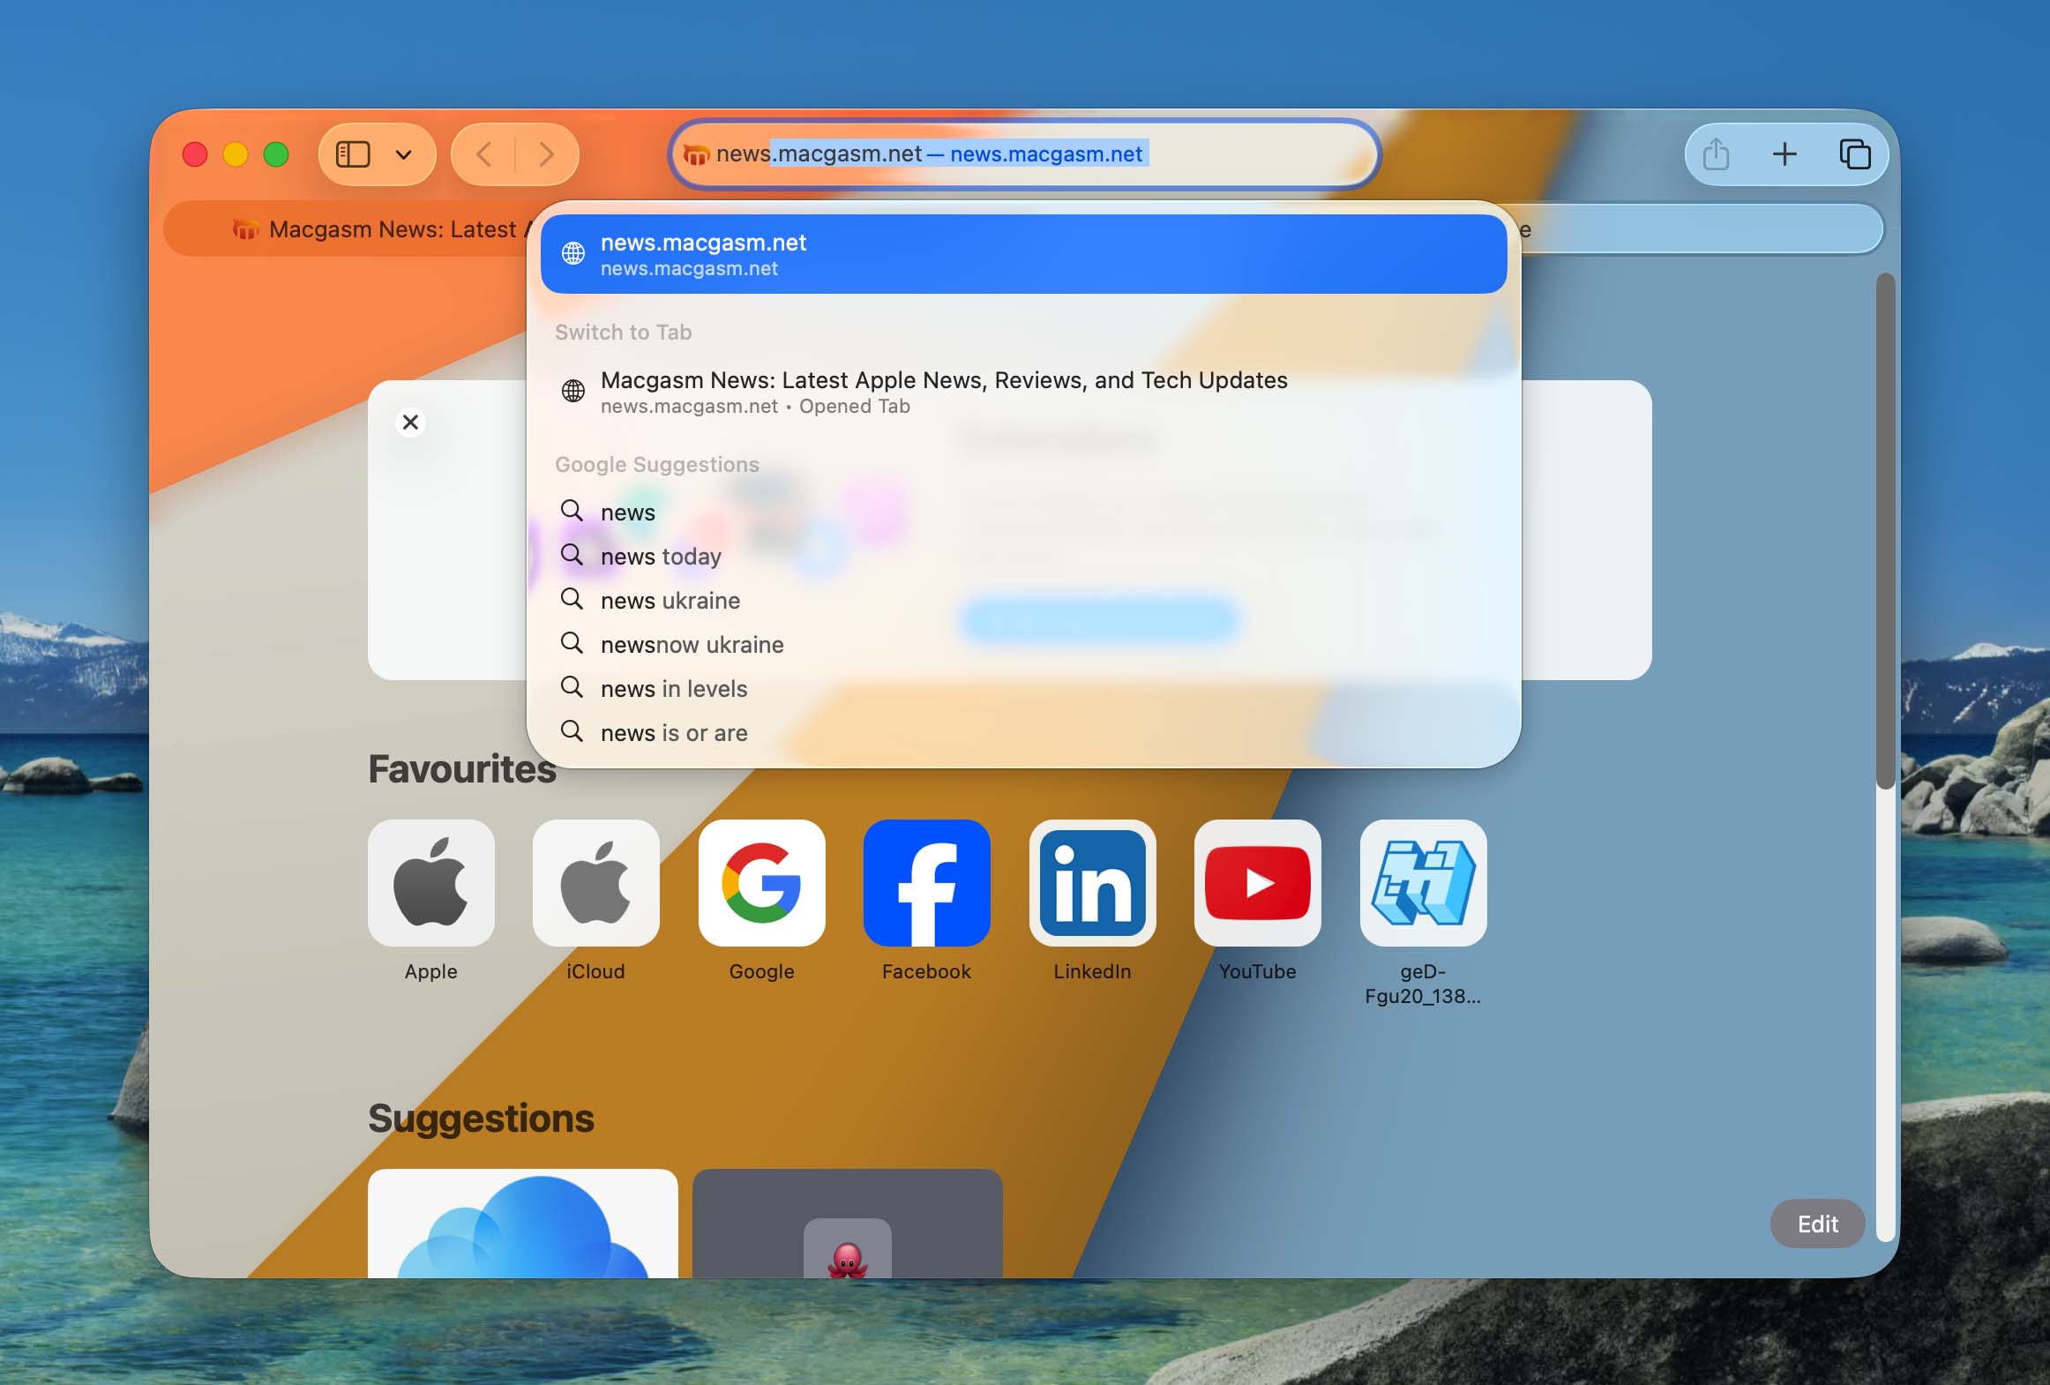Click the yellow minimize window button
Viewport: 2050px width, 1385px height.
point(236,154)
